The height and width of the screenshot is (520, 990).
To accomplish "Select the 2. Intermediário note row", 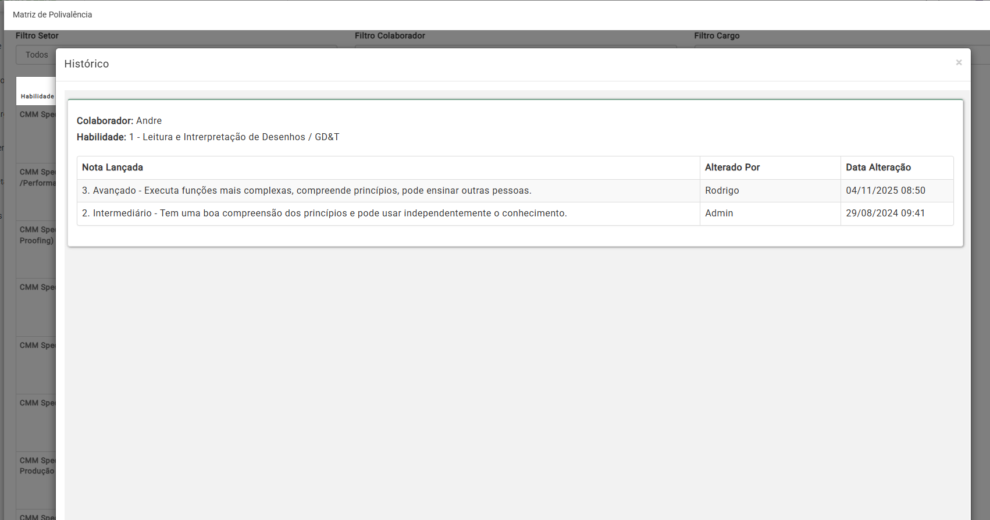I will pos(324,213).
